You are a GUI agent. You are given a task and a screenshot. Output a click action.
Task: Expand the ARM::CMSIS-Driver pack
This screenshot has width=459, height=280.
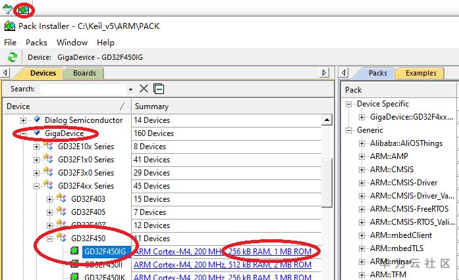pos(362,183)
